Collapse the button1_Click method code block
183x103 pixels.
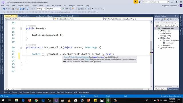(x=21, y=47)
